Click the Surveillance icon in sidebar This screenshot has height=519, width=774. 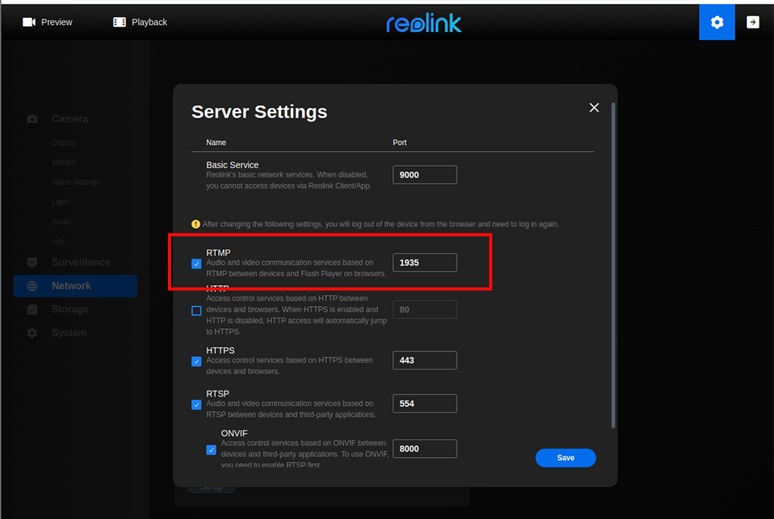(32, 263)
